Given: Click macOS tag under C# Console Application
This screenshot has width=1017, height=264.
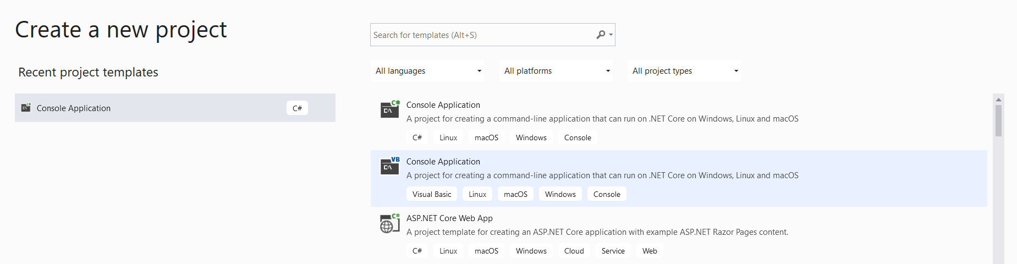Looking at the screenshot, I should pos(486,137).
